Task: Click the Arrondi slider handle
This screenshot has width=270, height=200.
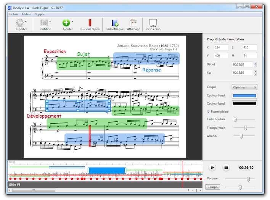Action: (x=241, y=136)
